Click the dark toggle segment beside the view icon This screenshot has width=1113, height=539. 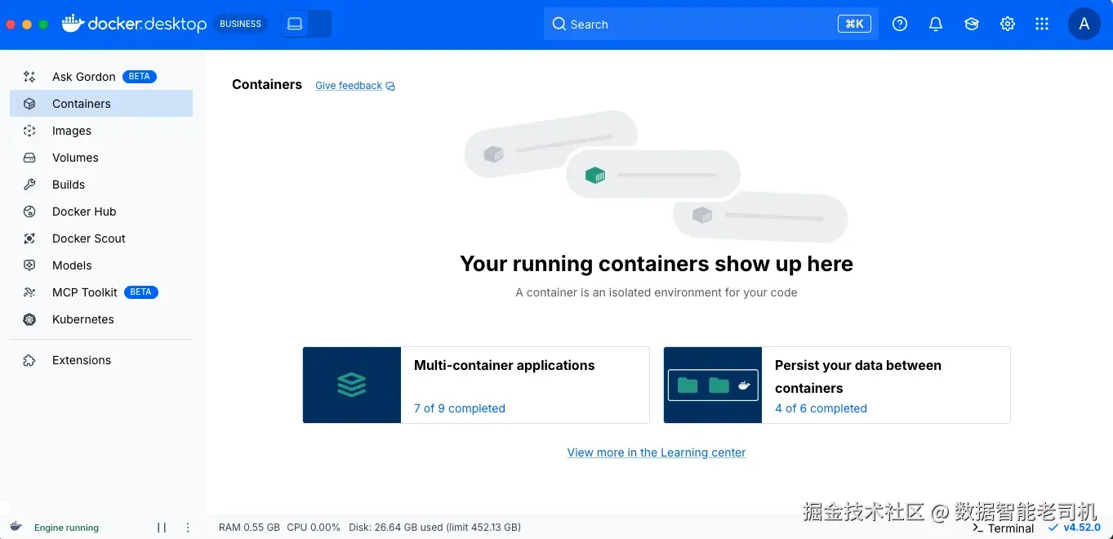(320, 24)
